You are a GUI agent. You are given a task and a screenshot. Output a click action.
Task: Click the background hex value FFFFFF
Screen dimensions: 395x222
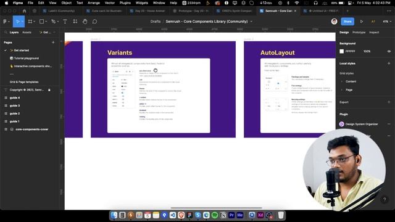[350, 51]
